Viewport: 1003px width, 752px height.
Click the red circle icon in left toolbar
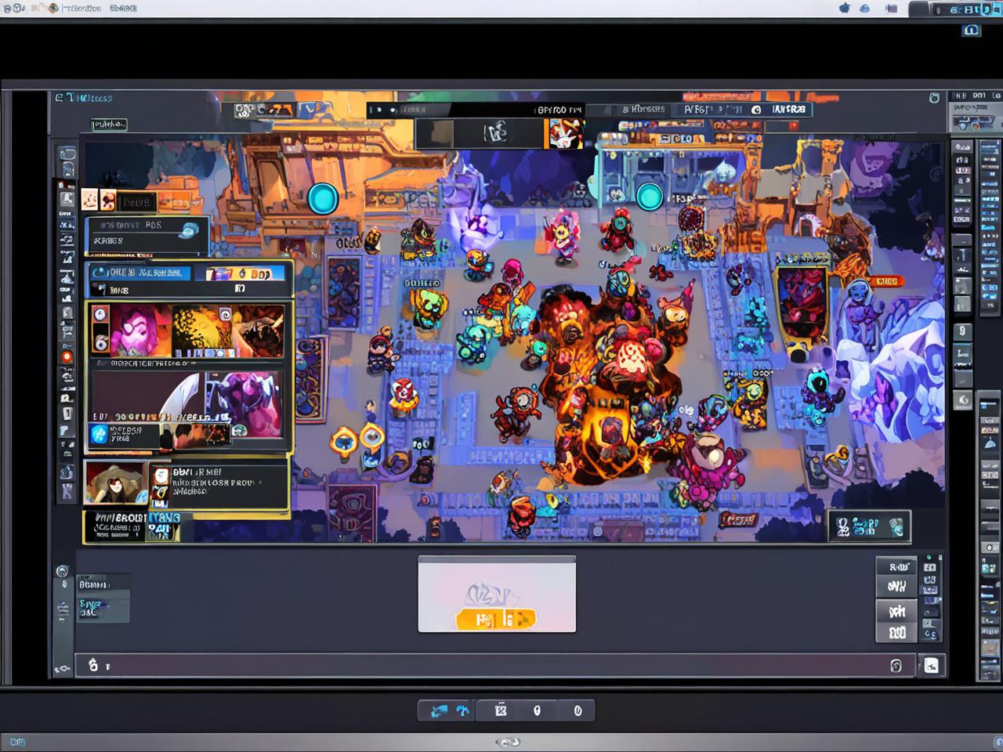click(67, 357)
